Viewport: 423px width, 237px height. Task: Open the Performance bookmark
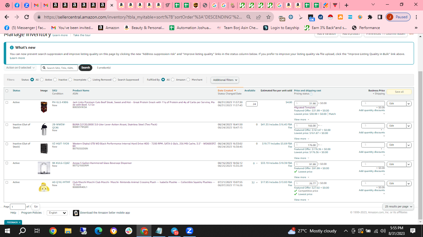point(366,28)
